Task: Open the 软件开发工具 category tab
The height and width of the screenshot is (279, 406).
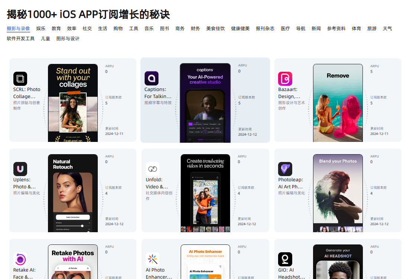Action: pyautogui.click(x=21, y=39)
